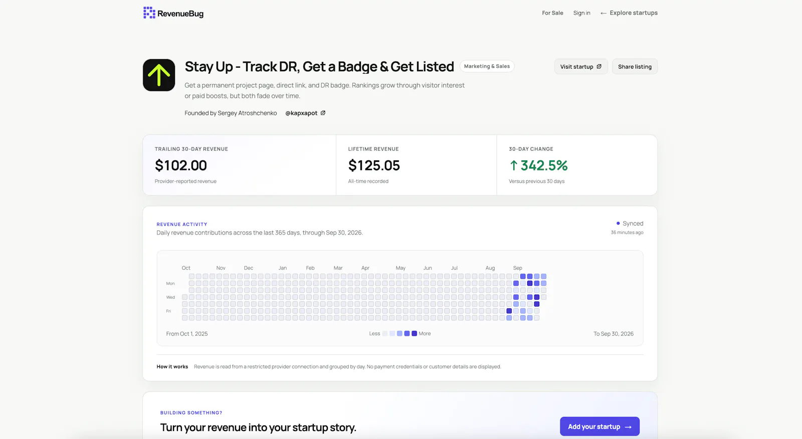Image resolution: width=802 pixels, height=439 pixels.
Task: Click the Jan month label on heatmap
Action: tap(283, 268)
